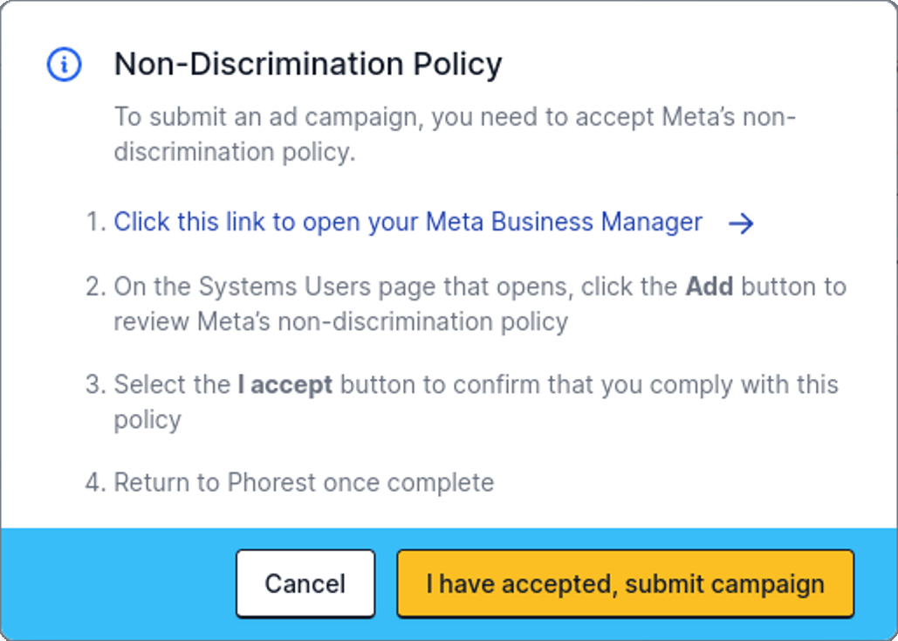Click the 'To submit an ad campaign' description text
Image resolution: width=898 pixels, height=641 pixels.
tap(455, 134)
